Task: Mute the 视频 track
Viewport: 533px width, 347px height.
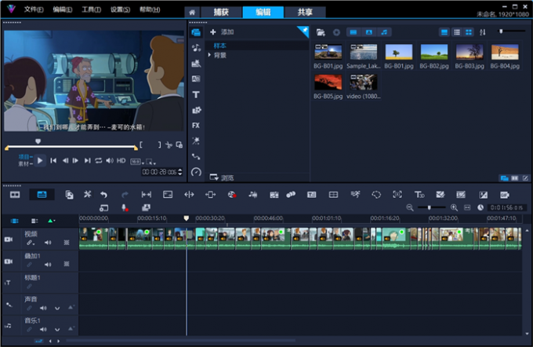Action: point(48,243)
